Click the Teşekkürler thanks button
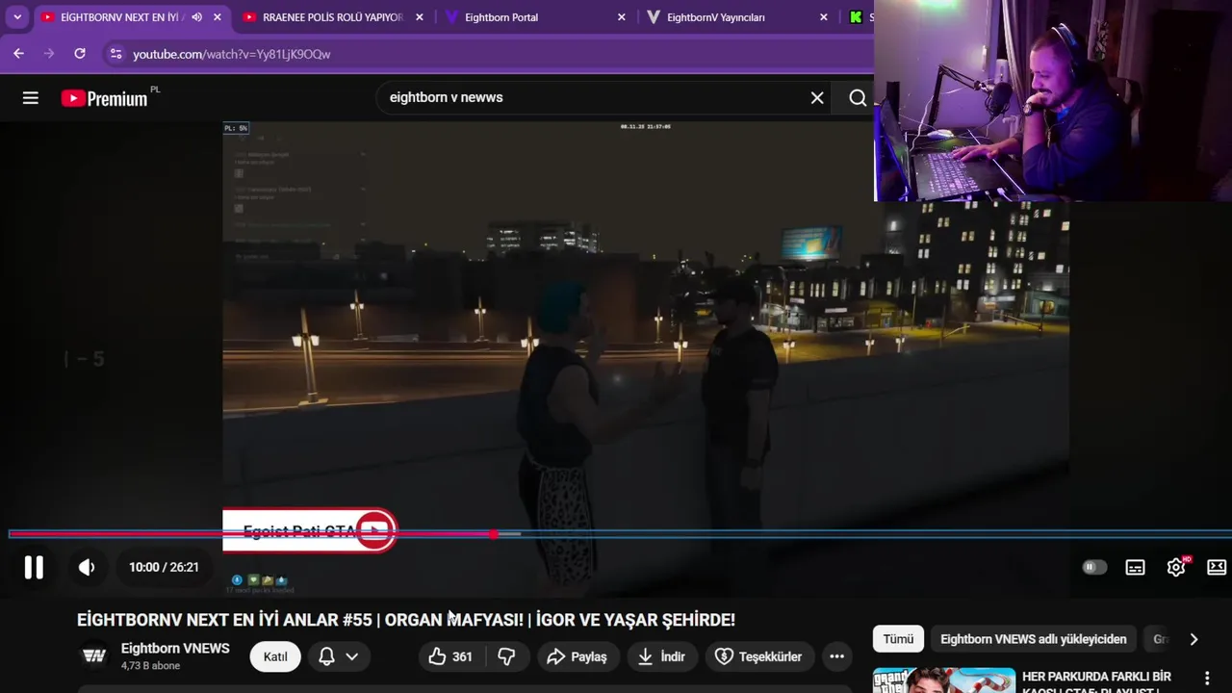This screenshot has height=693, width=1232. coord(759,656)
